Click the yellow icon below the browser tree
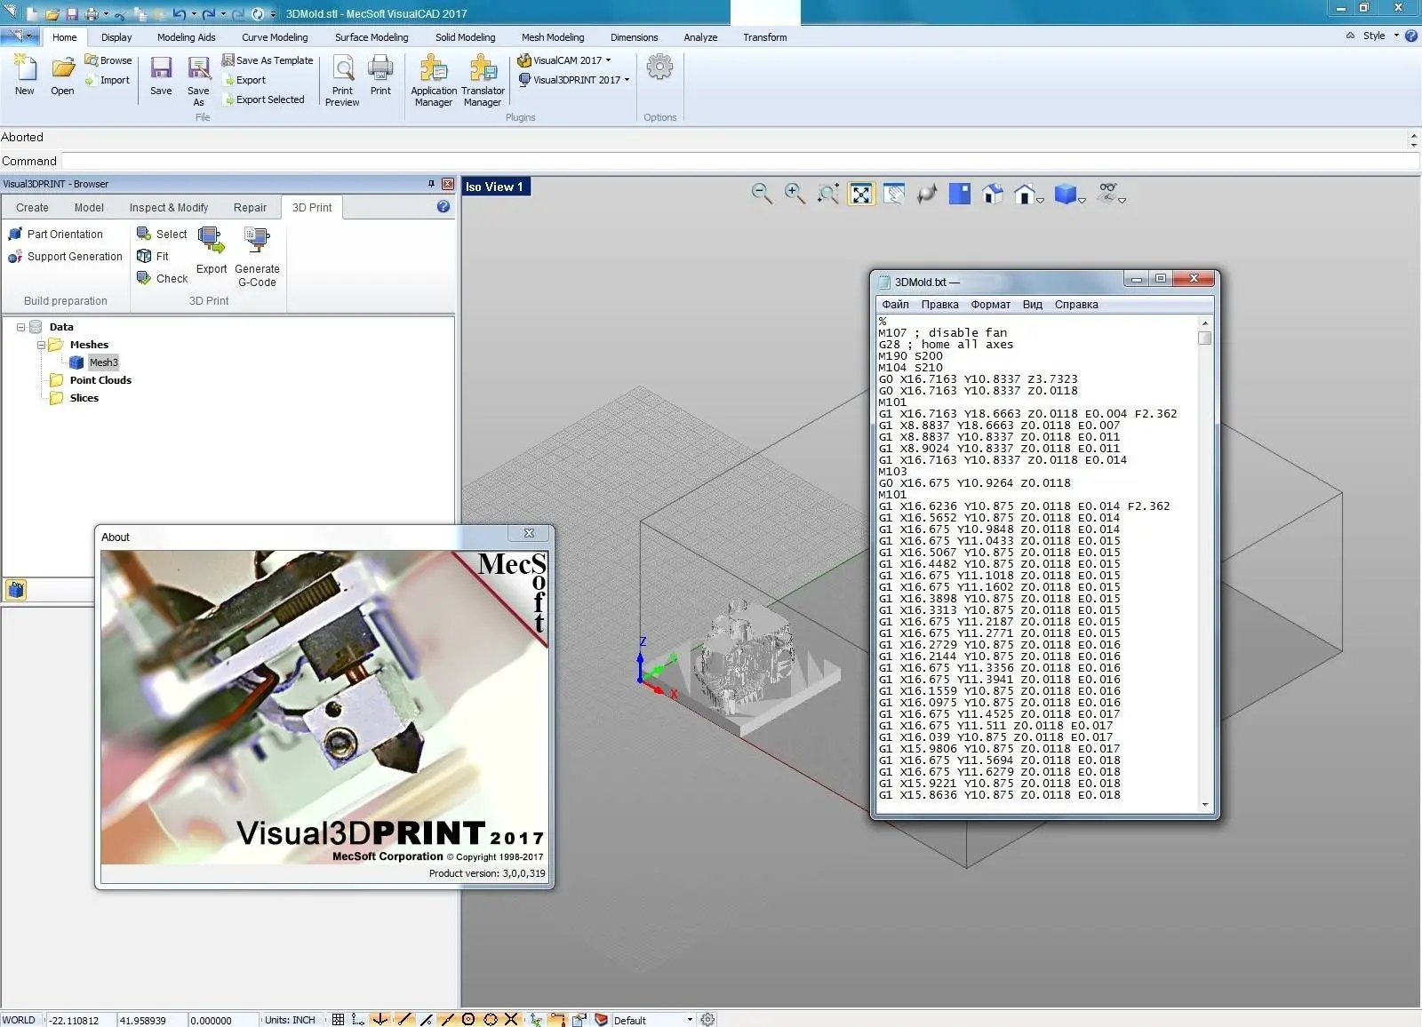The image size is (1422, 1027). click(16, 589)
